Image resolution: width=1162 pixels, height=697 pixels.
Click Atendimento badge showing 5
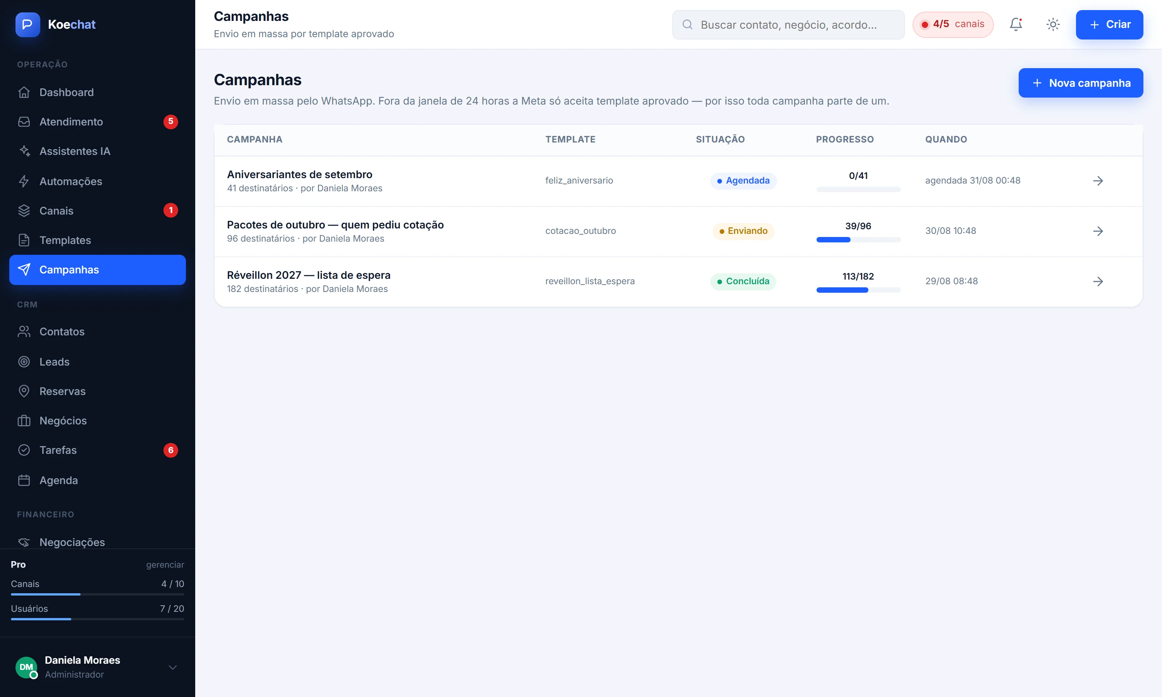pyautogui.click(x=170, y=122)
